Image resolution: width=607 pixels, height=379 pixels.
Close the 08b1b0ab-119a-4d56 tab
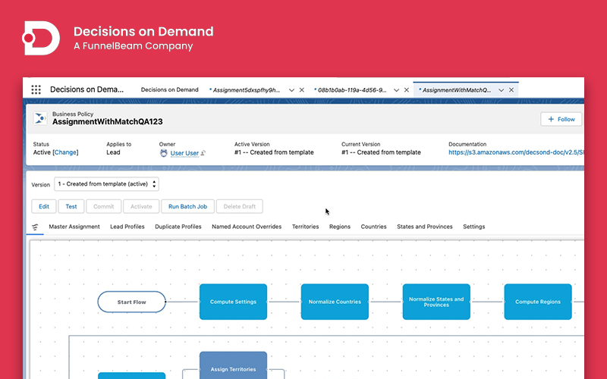(407, 90)
